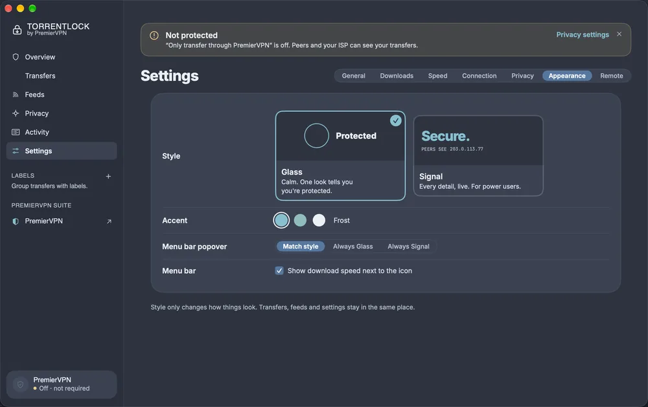Click the Frost accent name label

point(341,221)
